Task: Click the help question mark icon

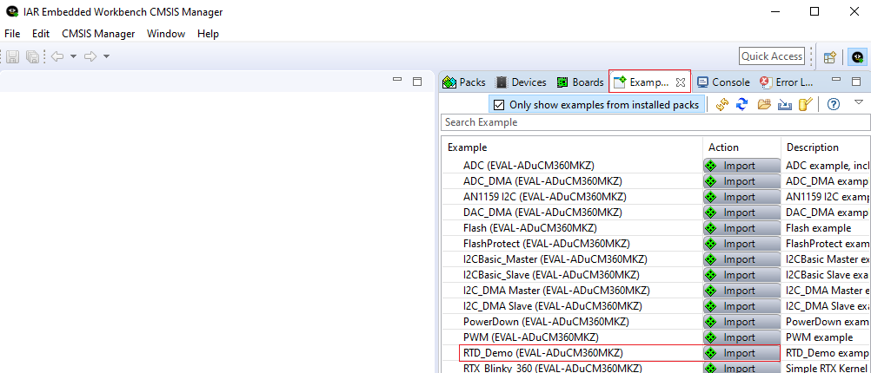Action: pos(834,104)
